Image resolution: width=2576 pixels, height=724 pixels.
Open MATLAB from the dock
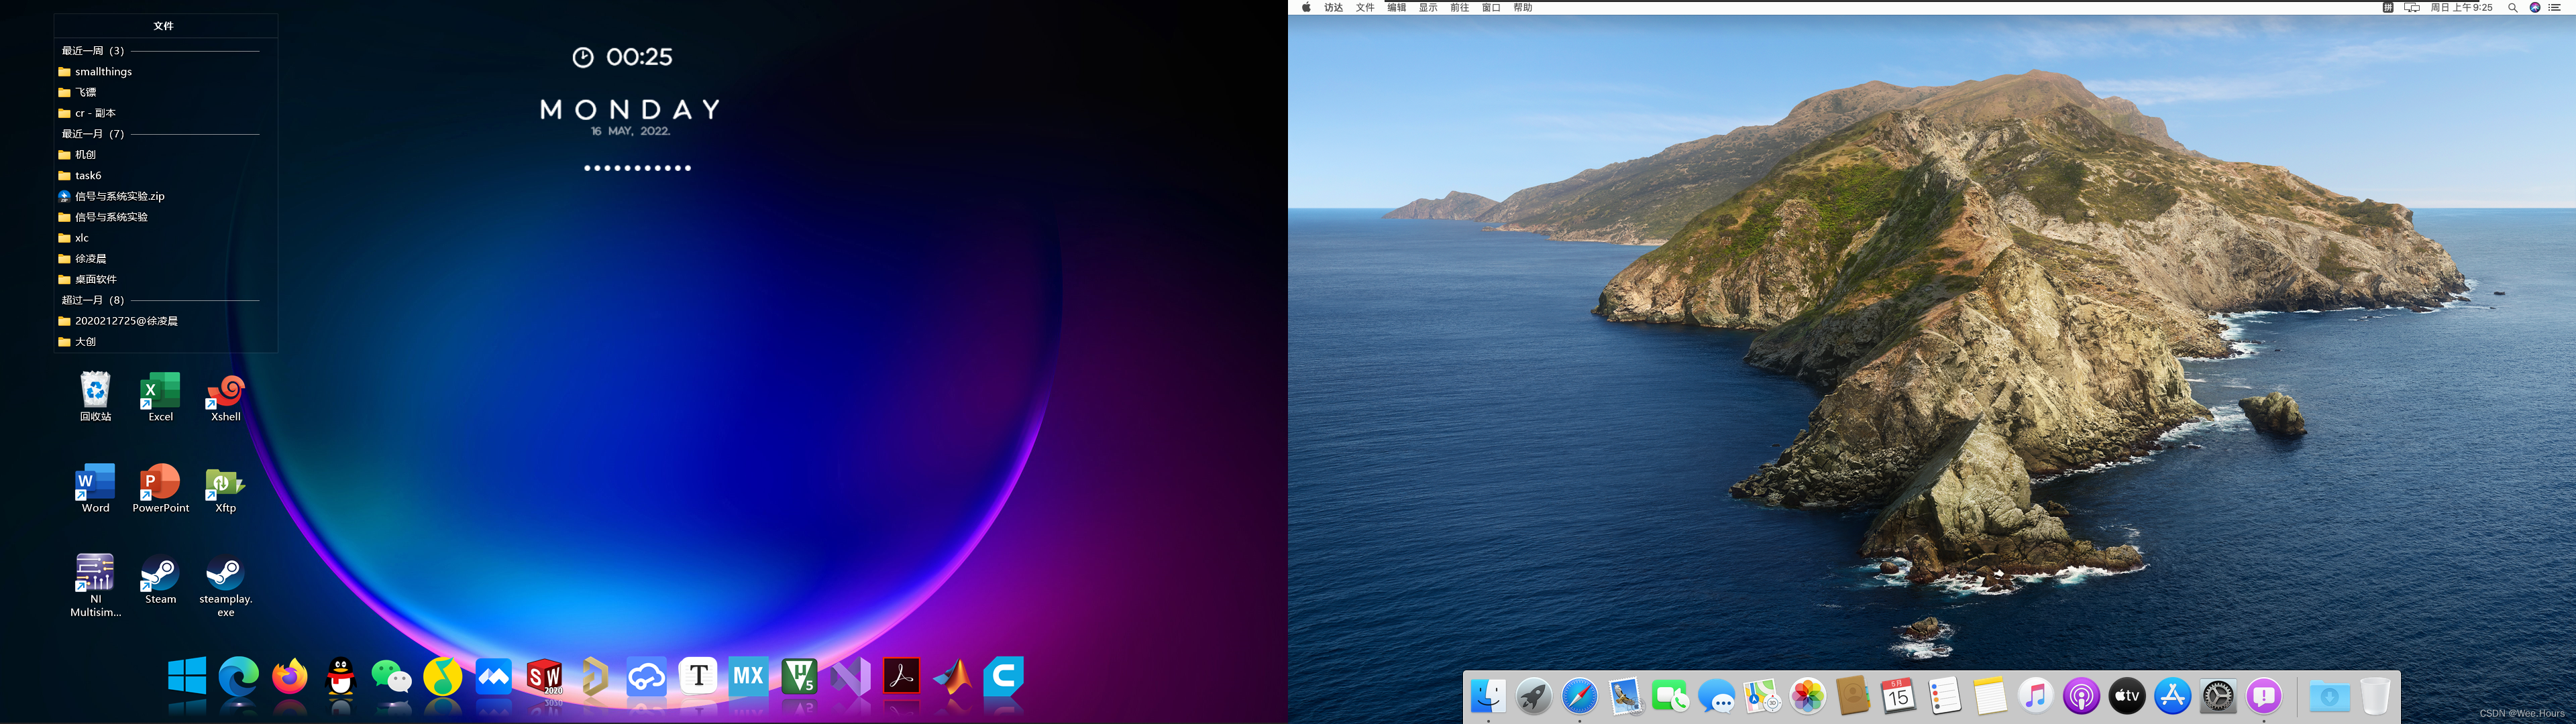pos(952,677)
